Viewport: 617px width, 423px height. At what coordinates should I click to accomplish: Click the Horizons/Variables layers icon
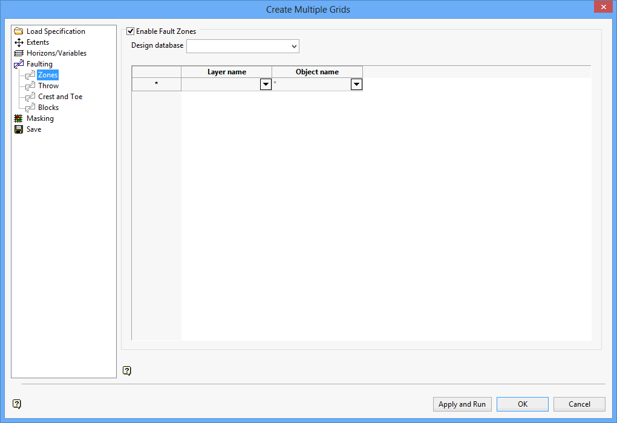pos(19,53)
